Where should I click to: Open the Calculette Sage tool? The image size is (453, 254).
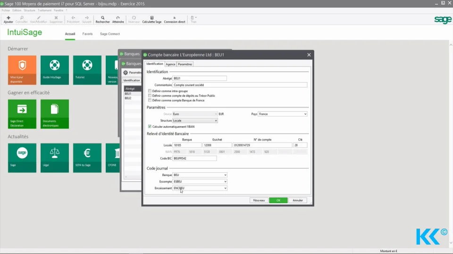151,19
